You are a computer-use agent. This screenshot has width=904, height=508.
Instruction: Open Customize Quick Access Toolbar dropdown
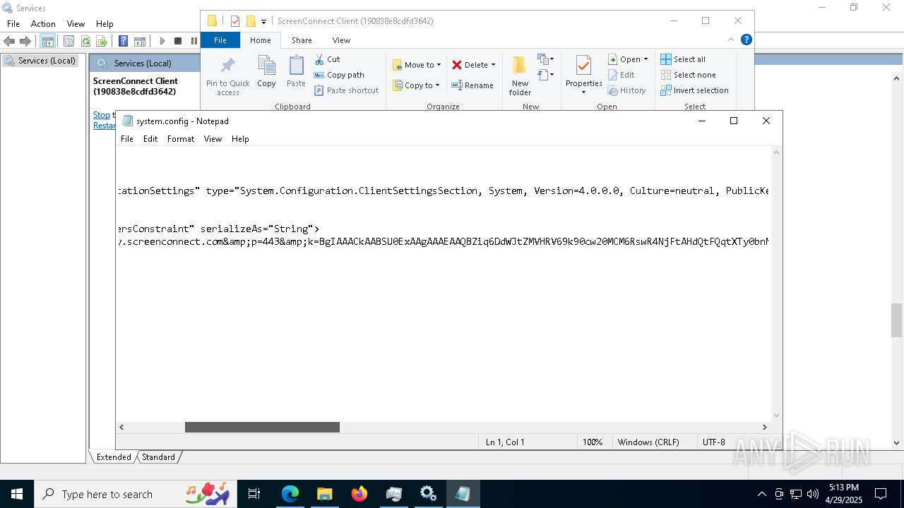click(263, 22)
